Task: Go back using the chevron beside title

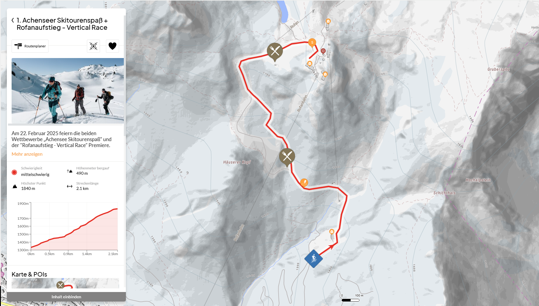Action: point(13,20)
